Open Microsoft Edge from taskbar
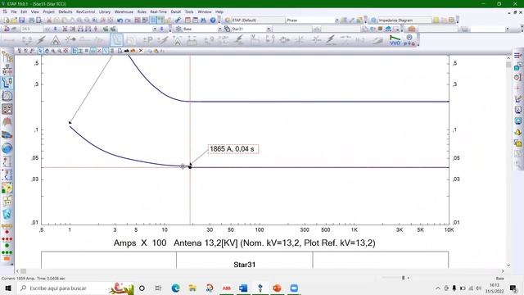The height and width of the screenshot is (295, 524). pyautogui.click(x=175, y=288)
